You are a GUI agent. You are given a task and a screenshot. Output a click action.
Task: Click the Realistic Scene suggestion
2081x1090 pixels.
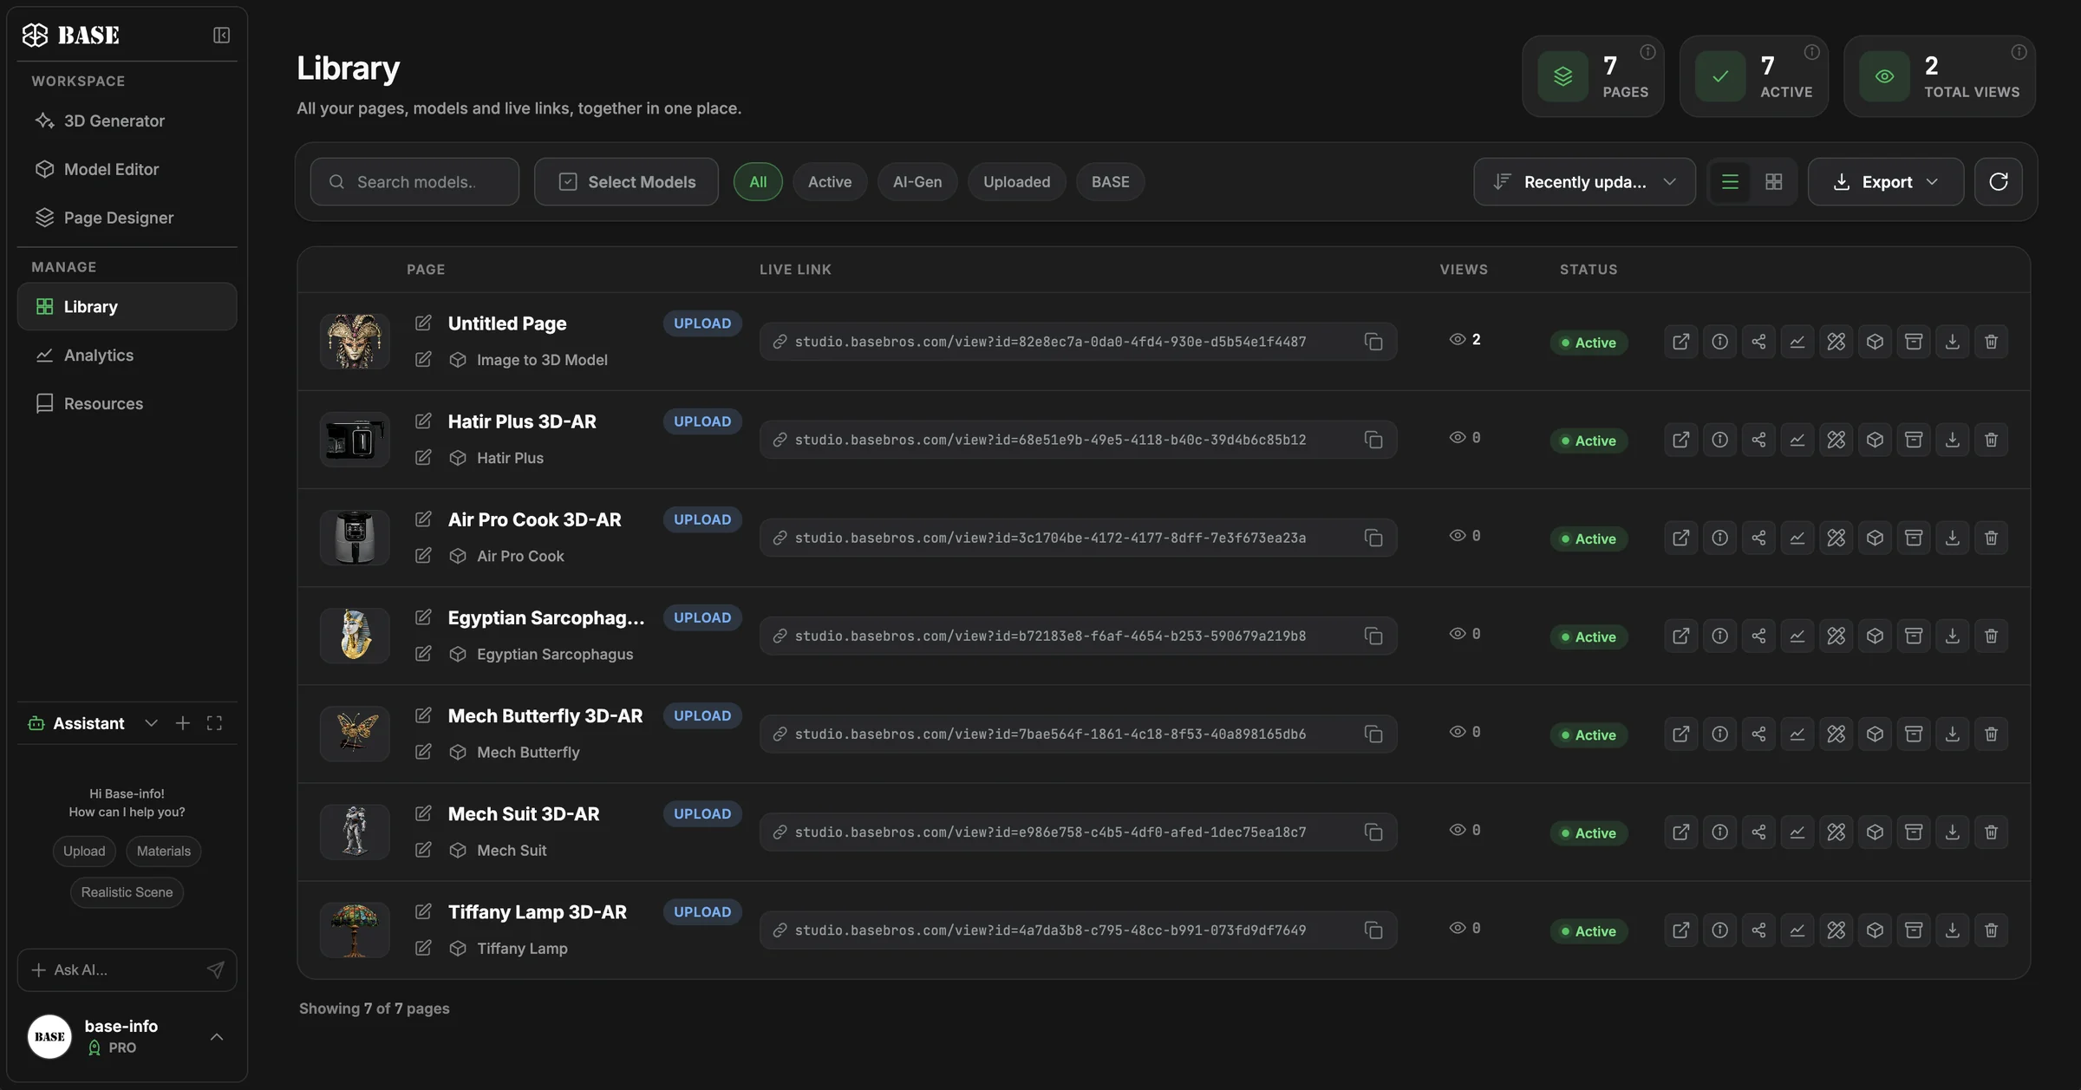pos(127,892)
